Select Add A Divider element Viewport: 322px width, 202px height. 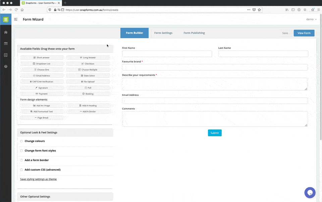click(88, 112)
